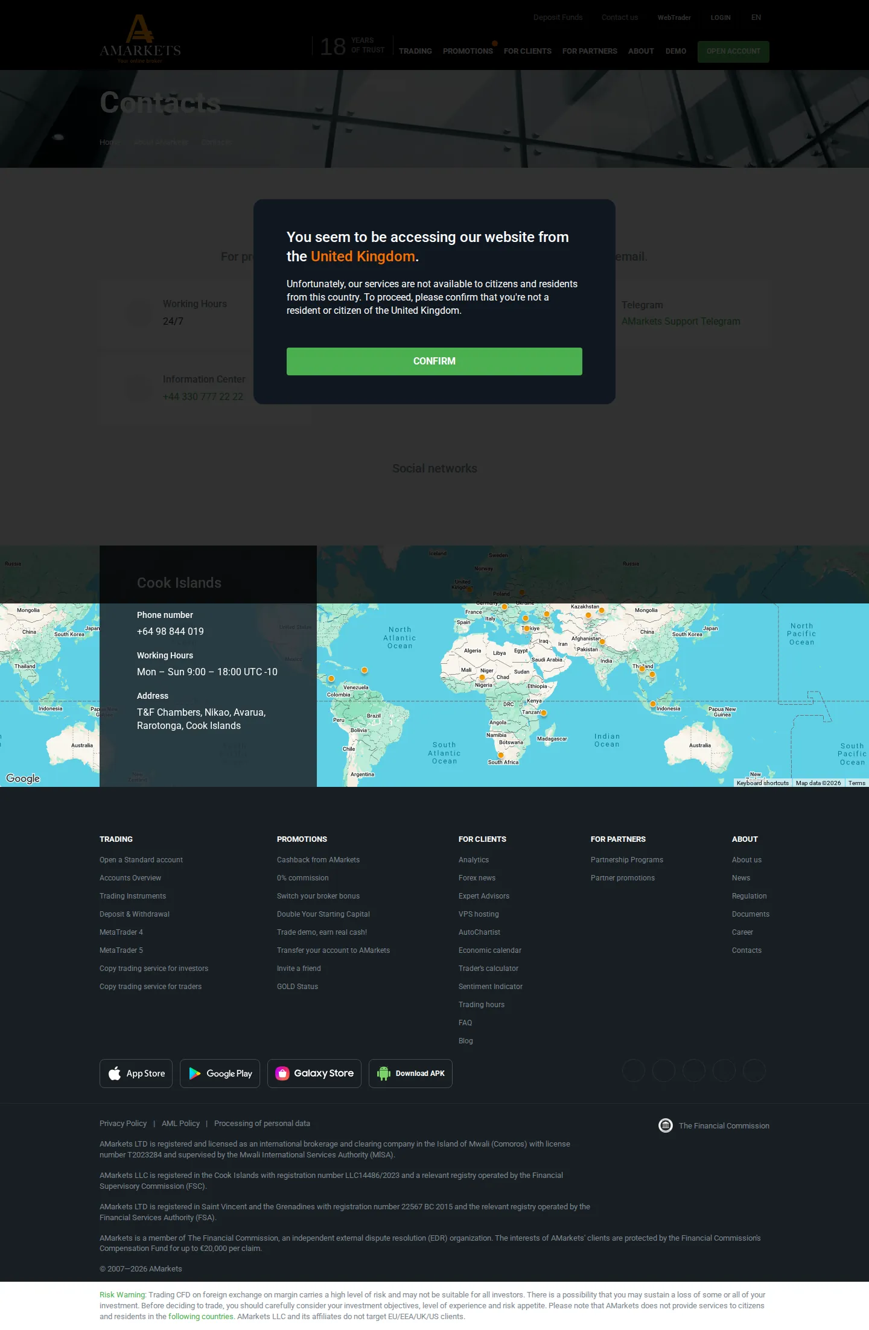Open the Accounts Overview footer link
Viewport: 869px width, 1330px height.
point(130,878)
